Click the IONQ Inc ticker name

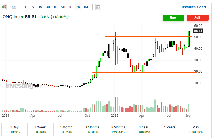pyautogui.click(x=11, y=17)
